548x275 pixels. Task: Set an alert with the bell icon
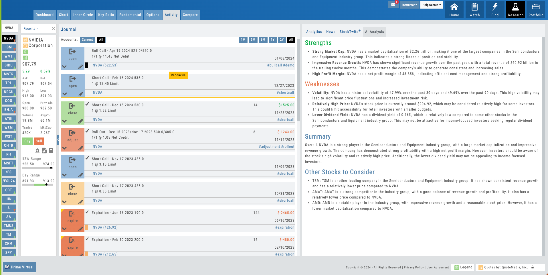[37, 151]
